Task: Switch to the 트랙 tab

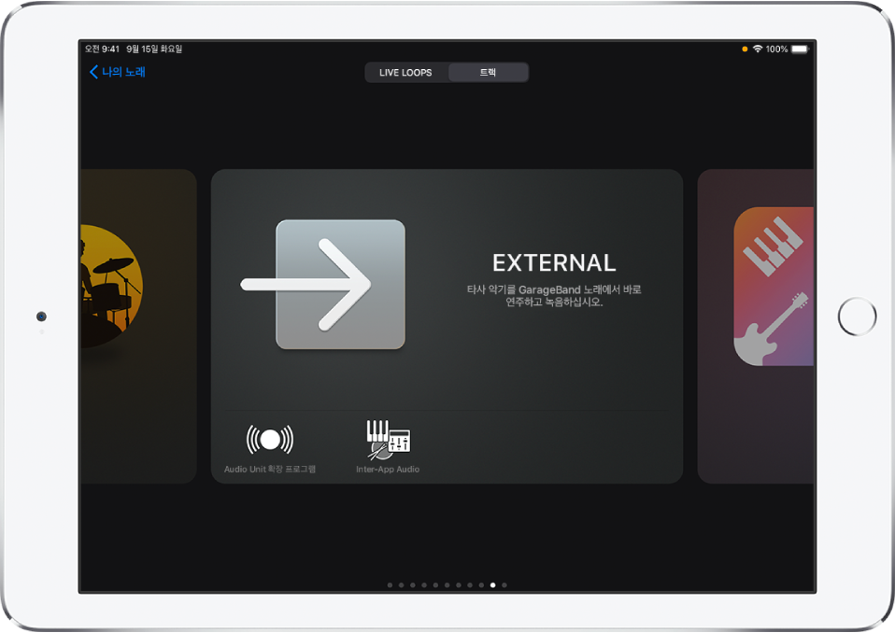Action: click(488, 73)
